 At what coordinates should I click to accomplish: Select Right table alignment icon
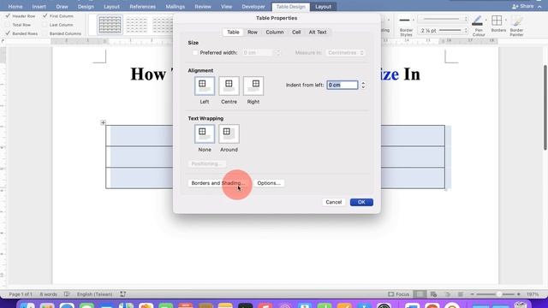[253, 86]
